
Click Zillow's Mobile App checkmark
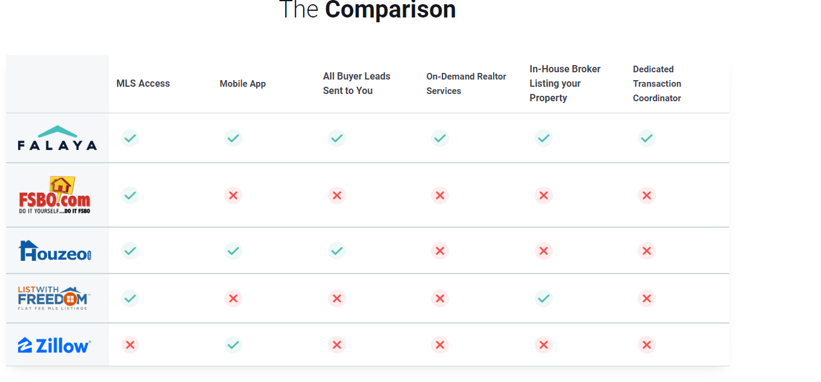[x=233, y=345]
